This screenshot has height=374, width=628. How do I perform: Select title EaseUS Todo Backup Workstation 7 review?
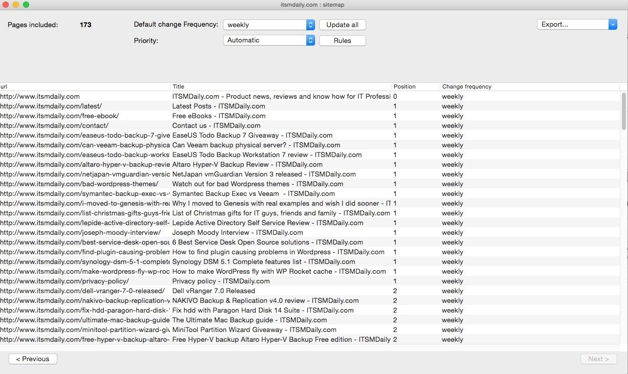[x=267, y=155]
